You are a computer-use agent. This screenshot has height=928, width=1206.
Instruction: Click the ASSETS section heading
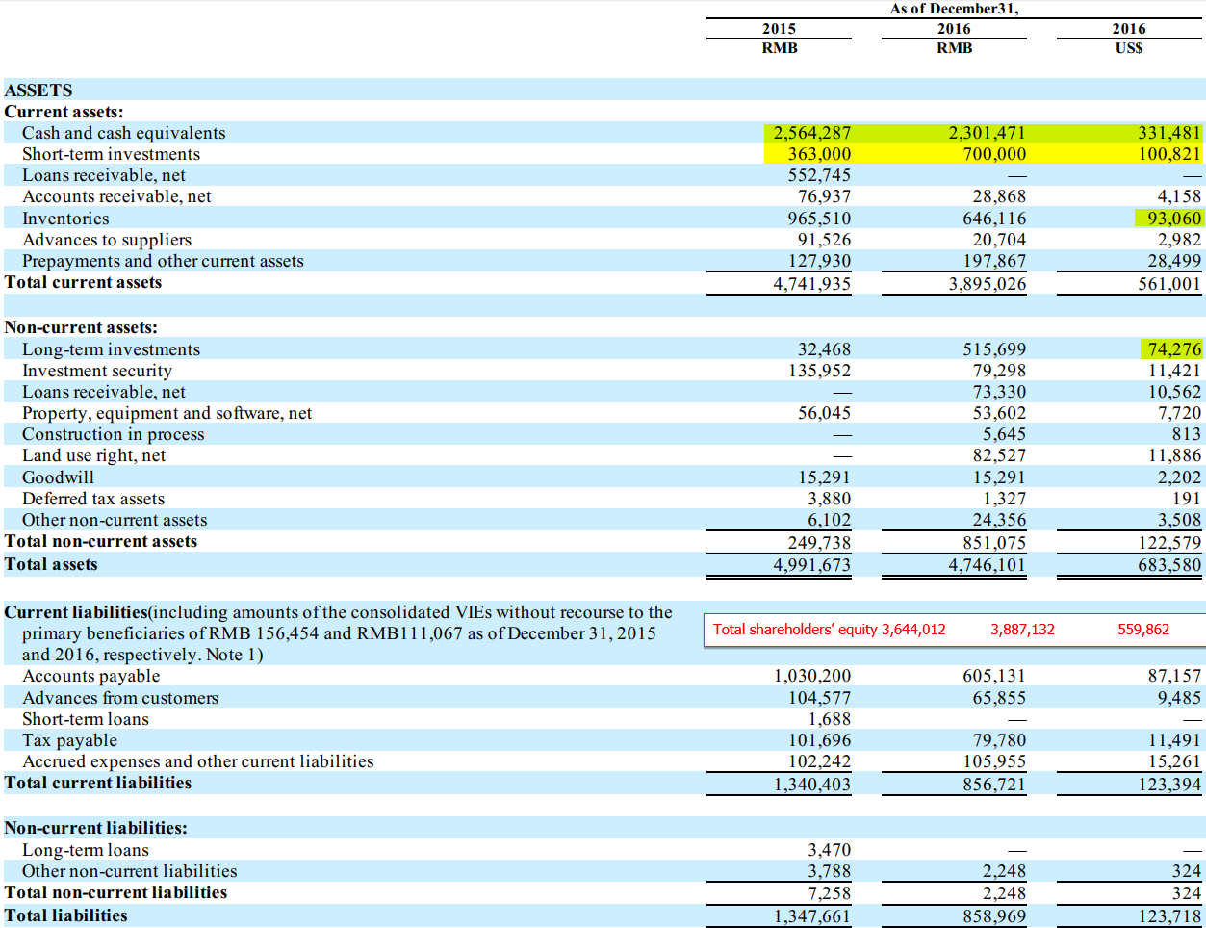pyautogui.click(x=38, y=90)
